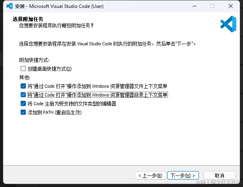Cancel installation with 取消 button

pyautogui.click(x=219, y=175)
